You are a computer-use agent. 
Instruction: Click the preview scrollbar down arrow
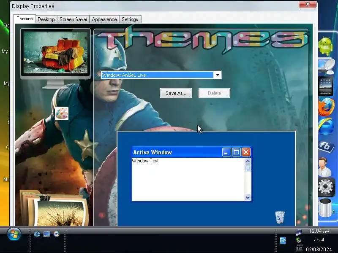click(x=248, y=197)
